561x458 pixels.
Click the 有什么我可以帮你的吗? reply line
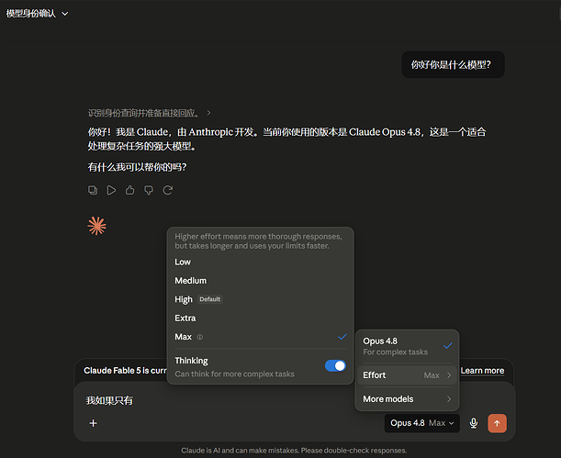(137, 167)
